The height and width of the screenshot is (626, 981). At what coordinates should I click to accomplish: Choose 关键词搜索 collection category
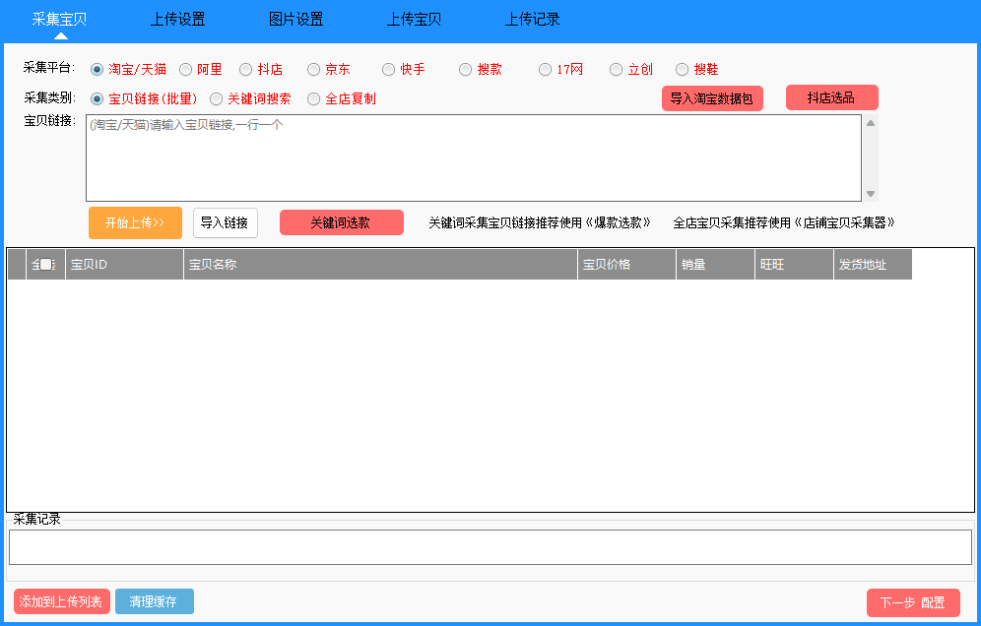point(216,98)
